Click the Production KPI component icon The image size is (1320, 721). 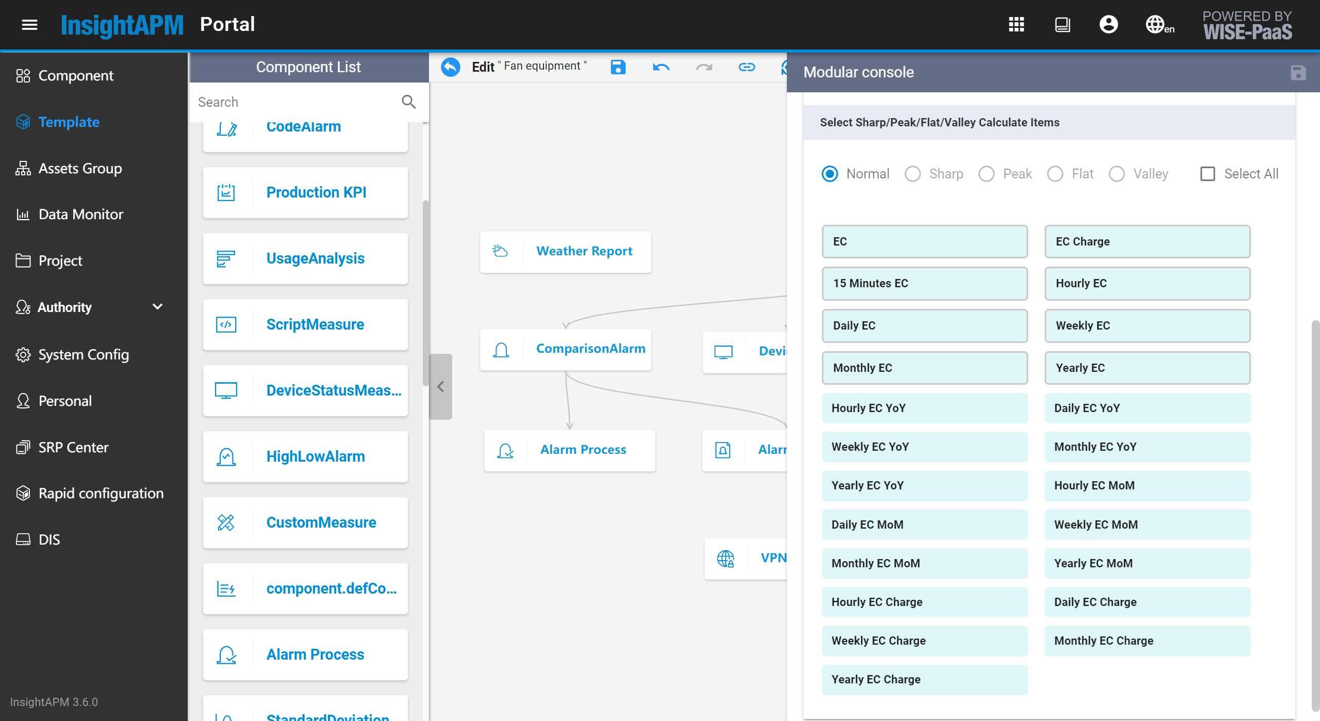[225, 192]
